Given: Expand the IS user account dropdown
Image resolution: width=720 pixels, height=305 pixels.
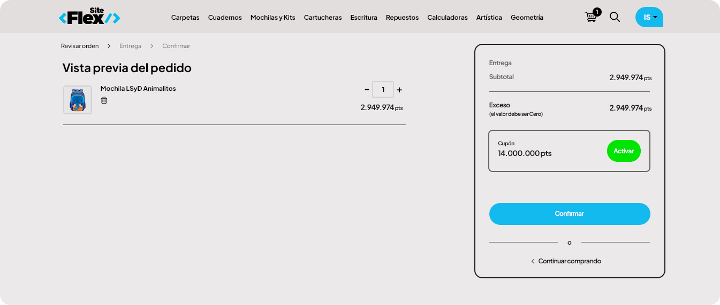Looking at the screenshot, I should click(649, 17).
